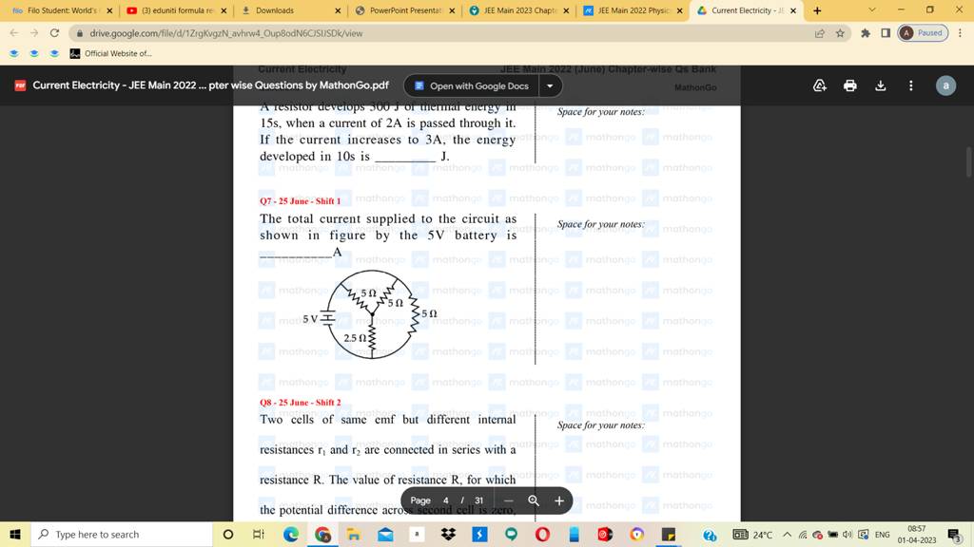Open the Add shortcut to Drive icon
Viewport: 974px width, 547px height.
819,85
